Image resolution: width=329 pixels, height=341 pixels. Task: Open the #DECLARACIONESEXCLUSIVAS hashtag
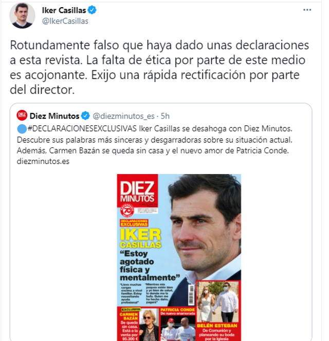82,128
